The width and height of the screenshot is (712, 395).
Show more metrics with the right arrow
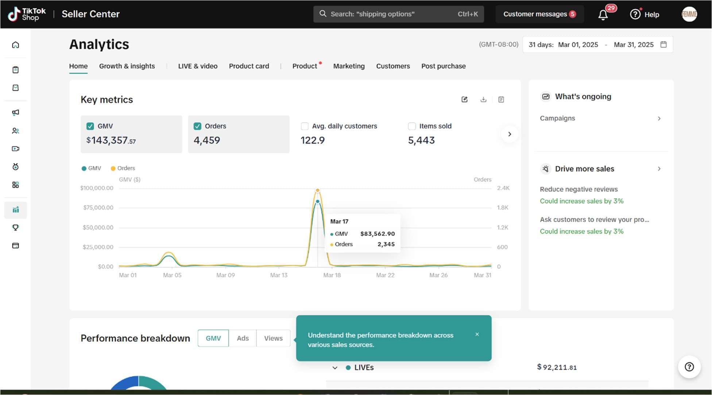tap(510, 134)
